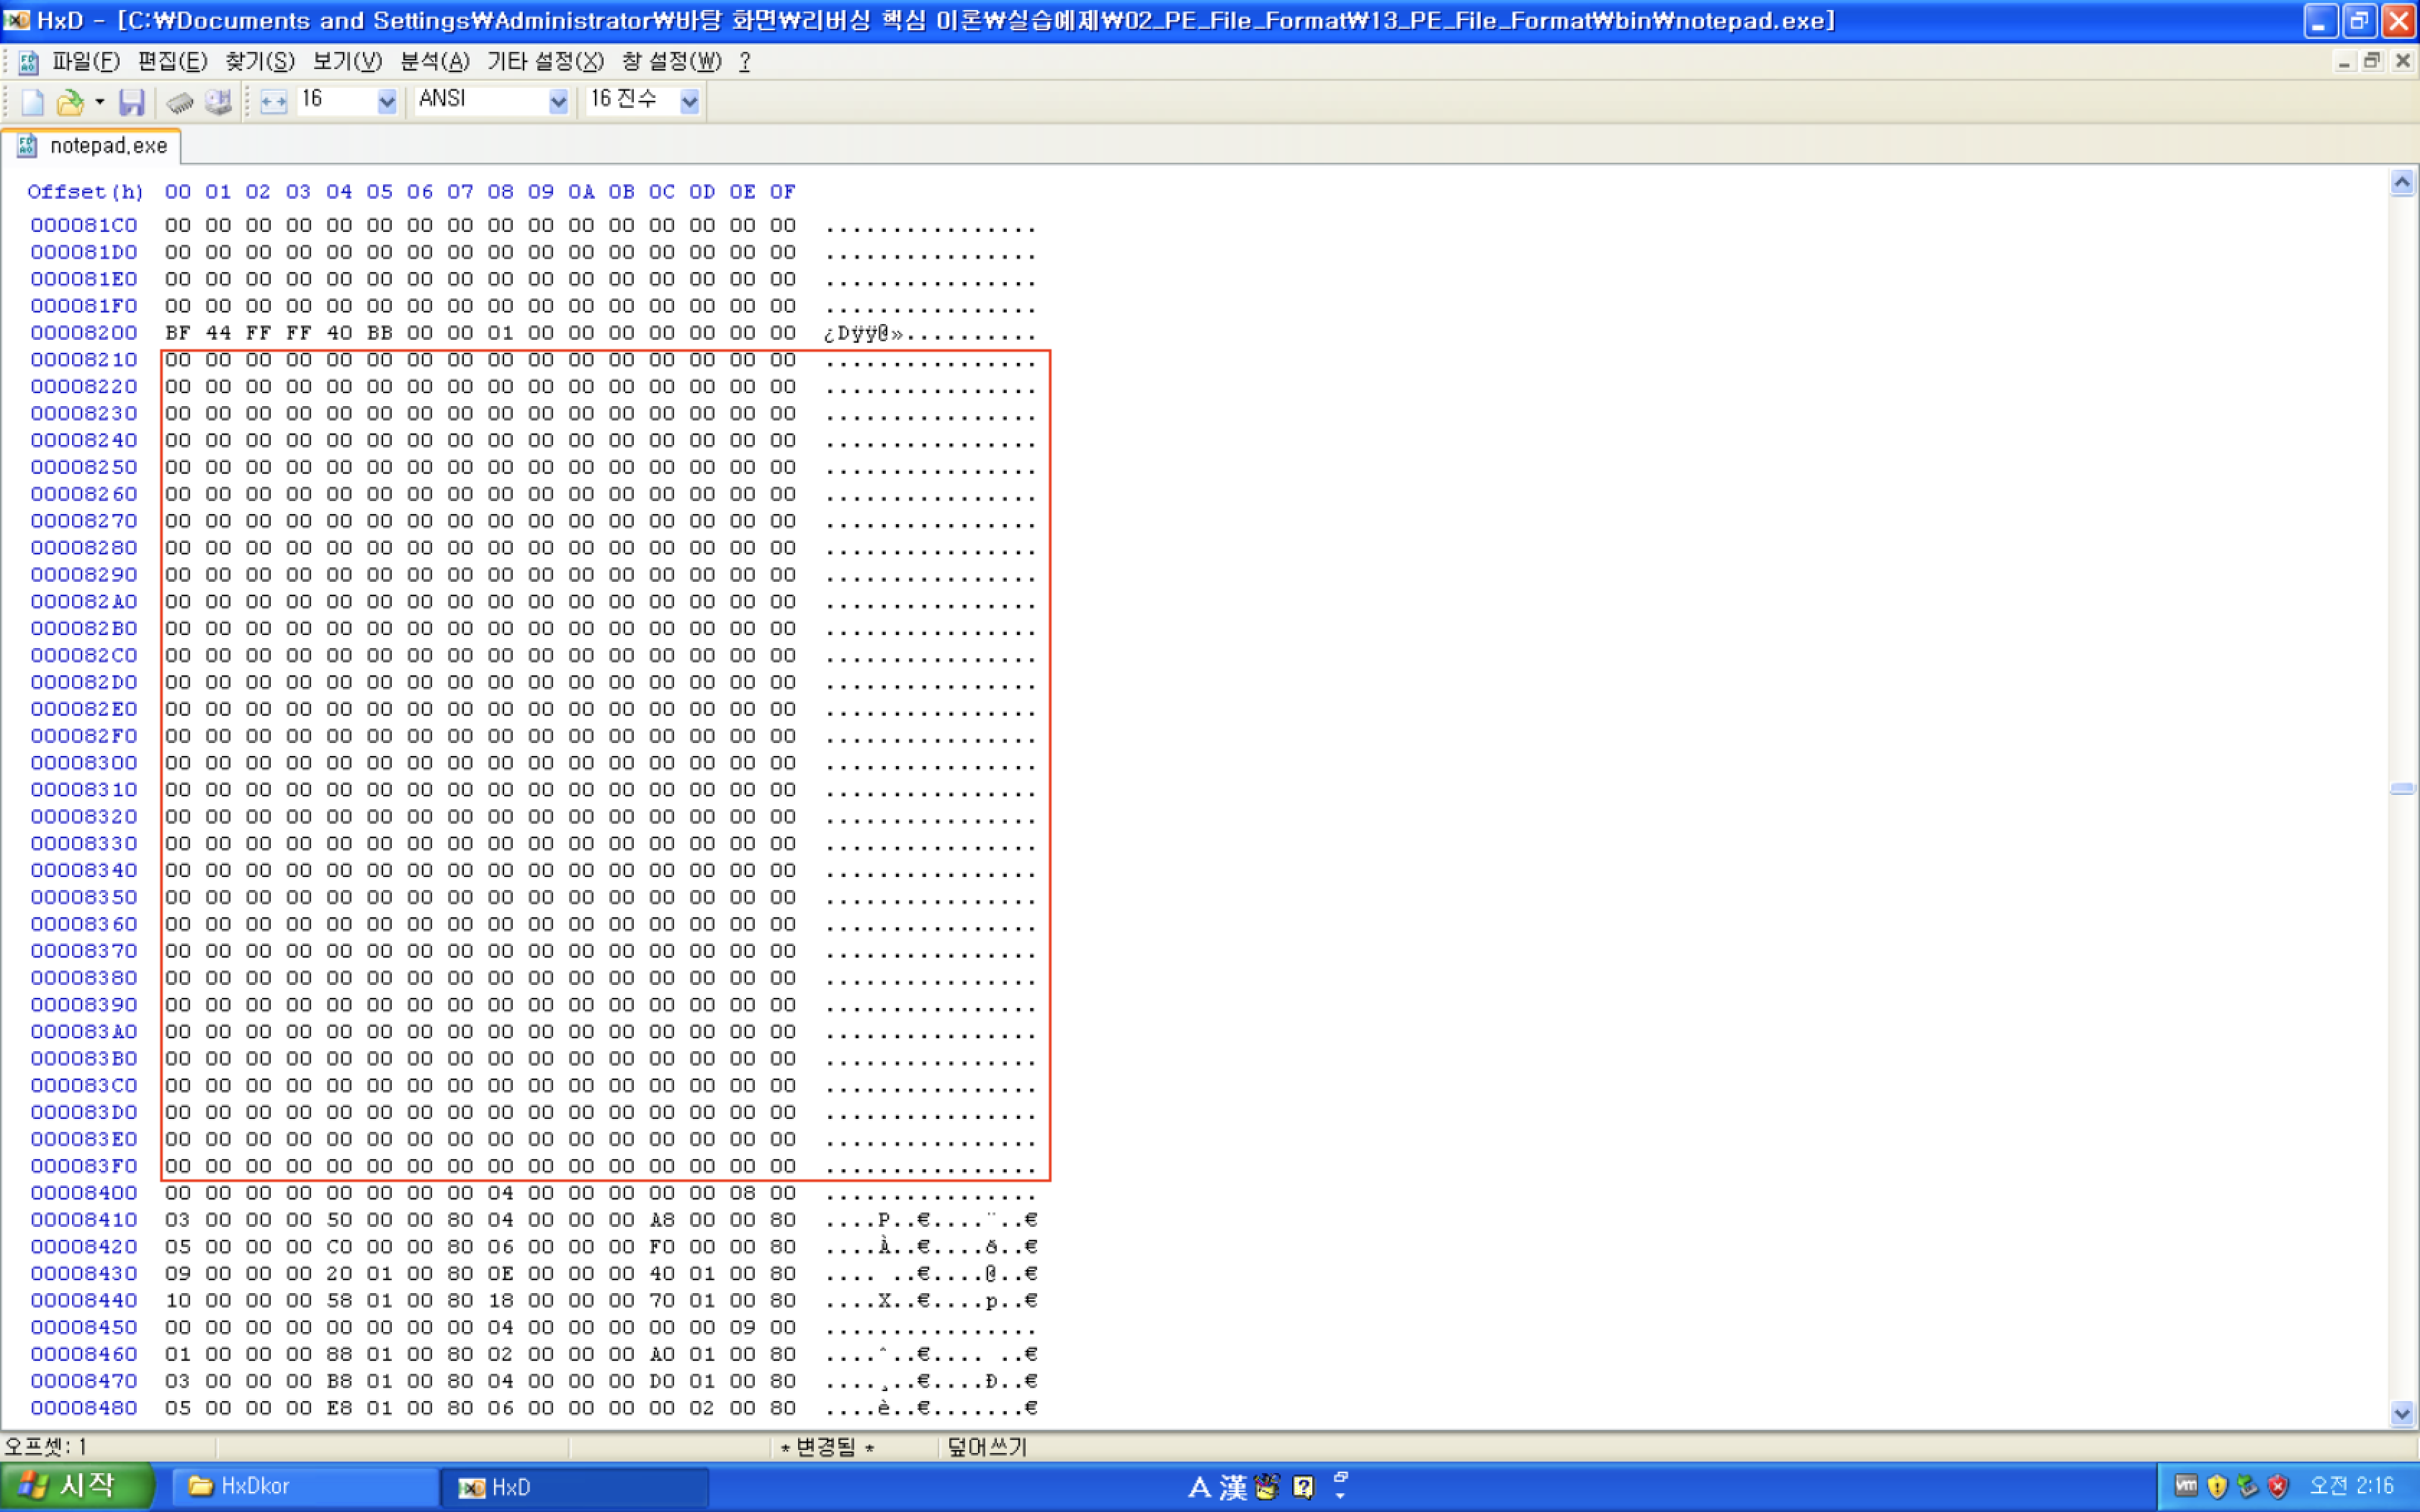This screenshot has width=2420, height=1512.
Task: Click the HxD document icon in menu bar
Action: (28, 62)
